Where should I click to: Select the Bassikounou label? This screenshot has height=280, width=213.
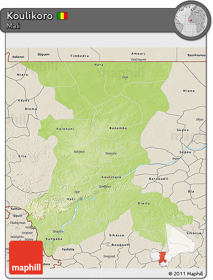tap(196, 55)
